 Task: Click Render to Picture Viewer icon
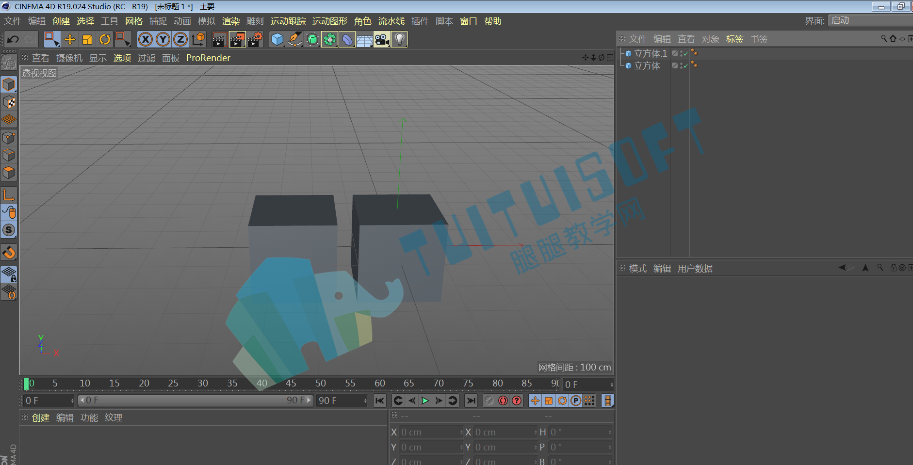click(x=237, y=39)
